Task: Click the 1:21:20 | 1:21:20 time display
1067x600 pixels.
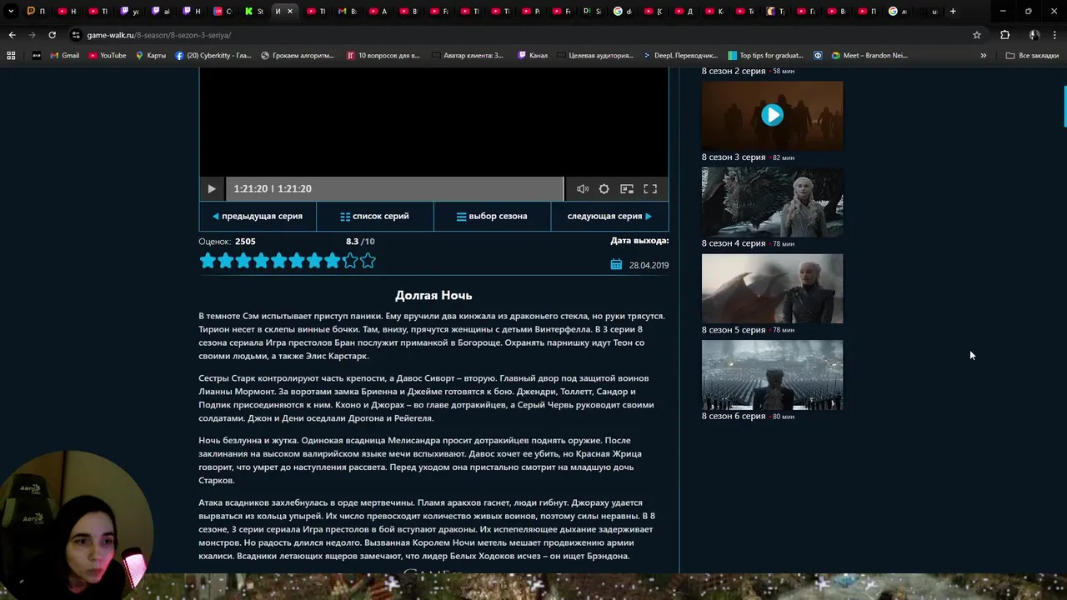Action: coord(273,189)
